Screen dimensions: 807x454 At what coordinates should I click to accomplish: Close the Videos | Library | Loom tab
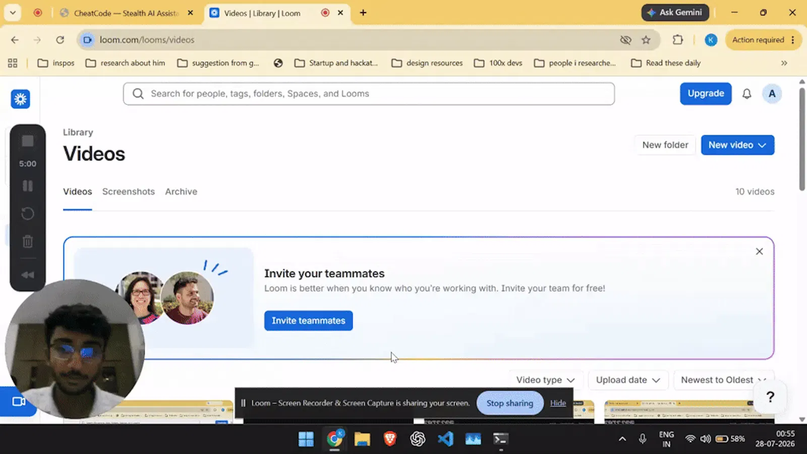(340, 13)
